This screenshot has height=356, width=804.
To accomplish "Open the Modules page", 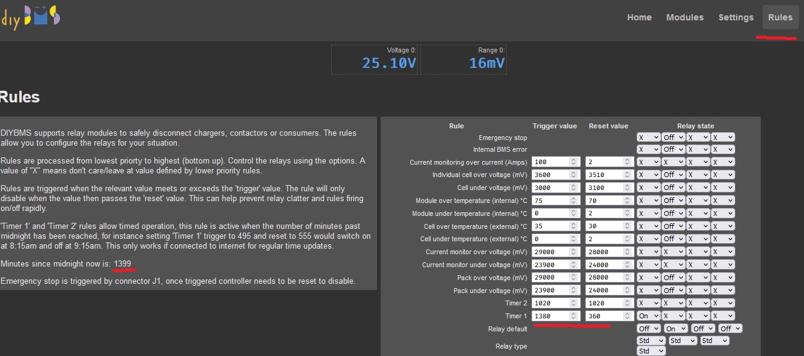I will tap(685, 17).
